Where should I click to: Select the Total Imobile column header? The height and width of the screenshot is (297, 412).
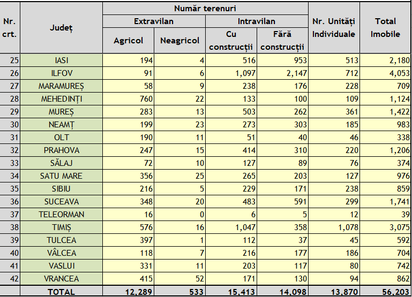pyautogui.click(x=385, y=28)
